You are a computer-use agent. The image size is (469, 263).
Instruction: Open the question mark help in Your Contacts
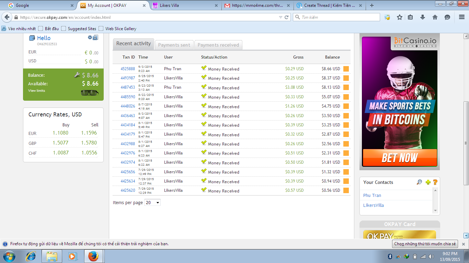point(435,182)
